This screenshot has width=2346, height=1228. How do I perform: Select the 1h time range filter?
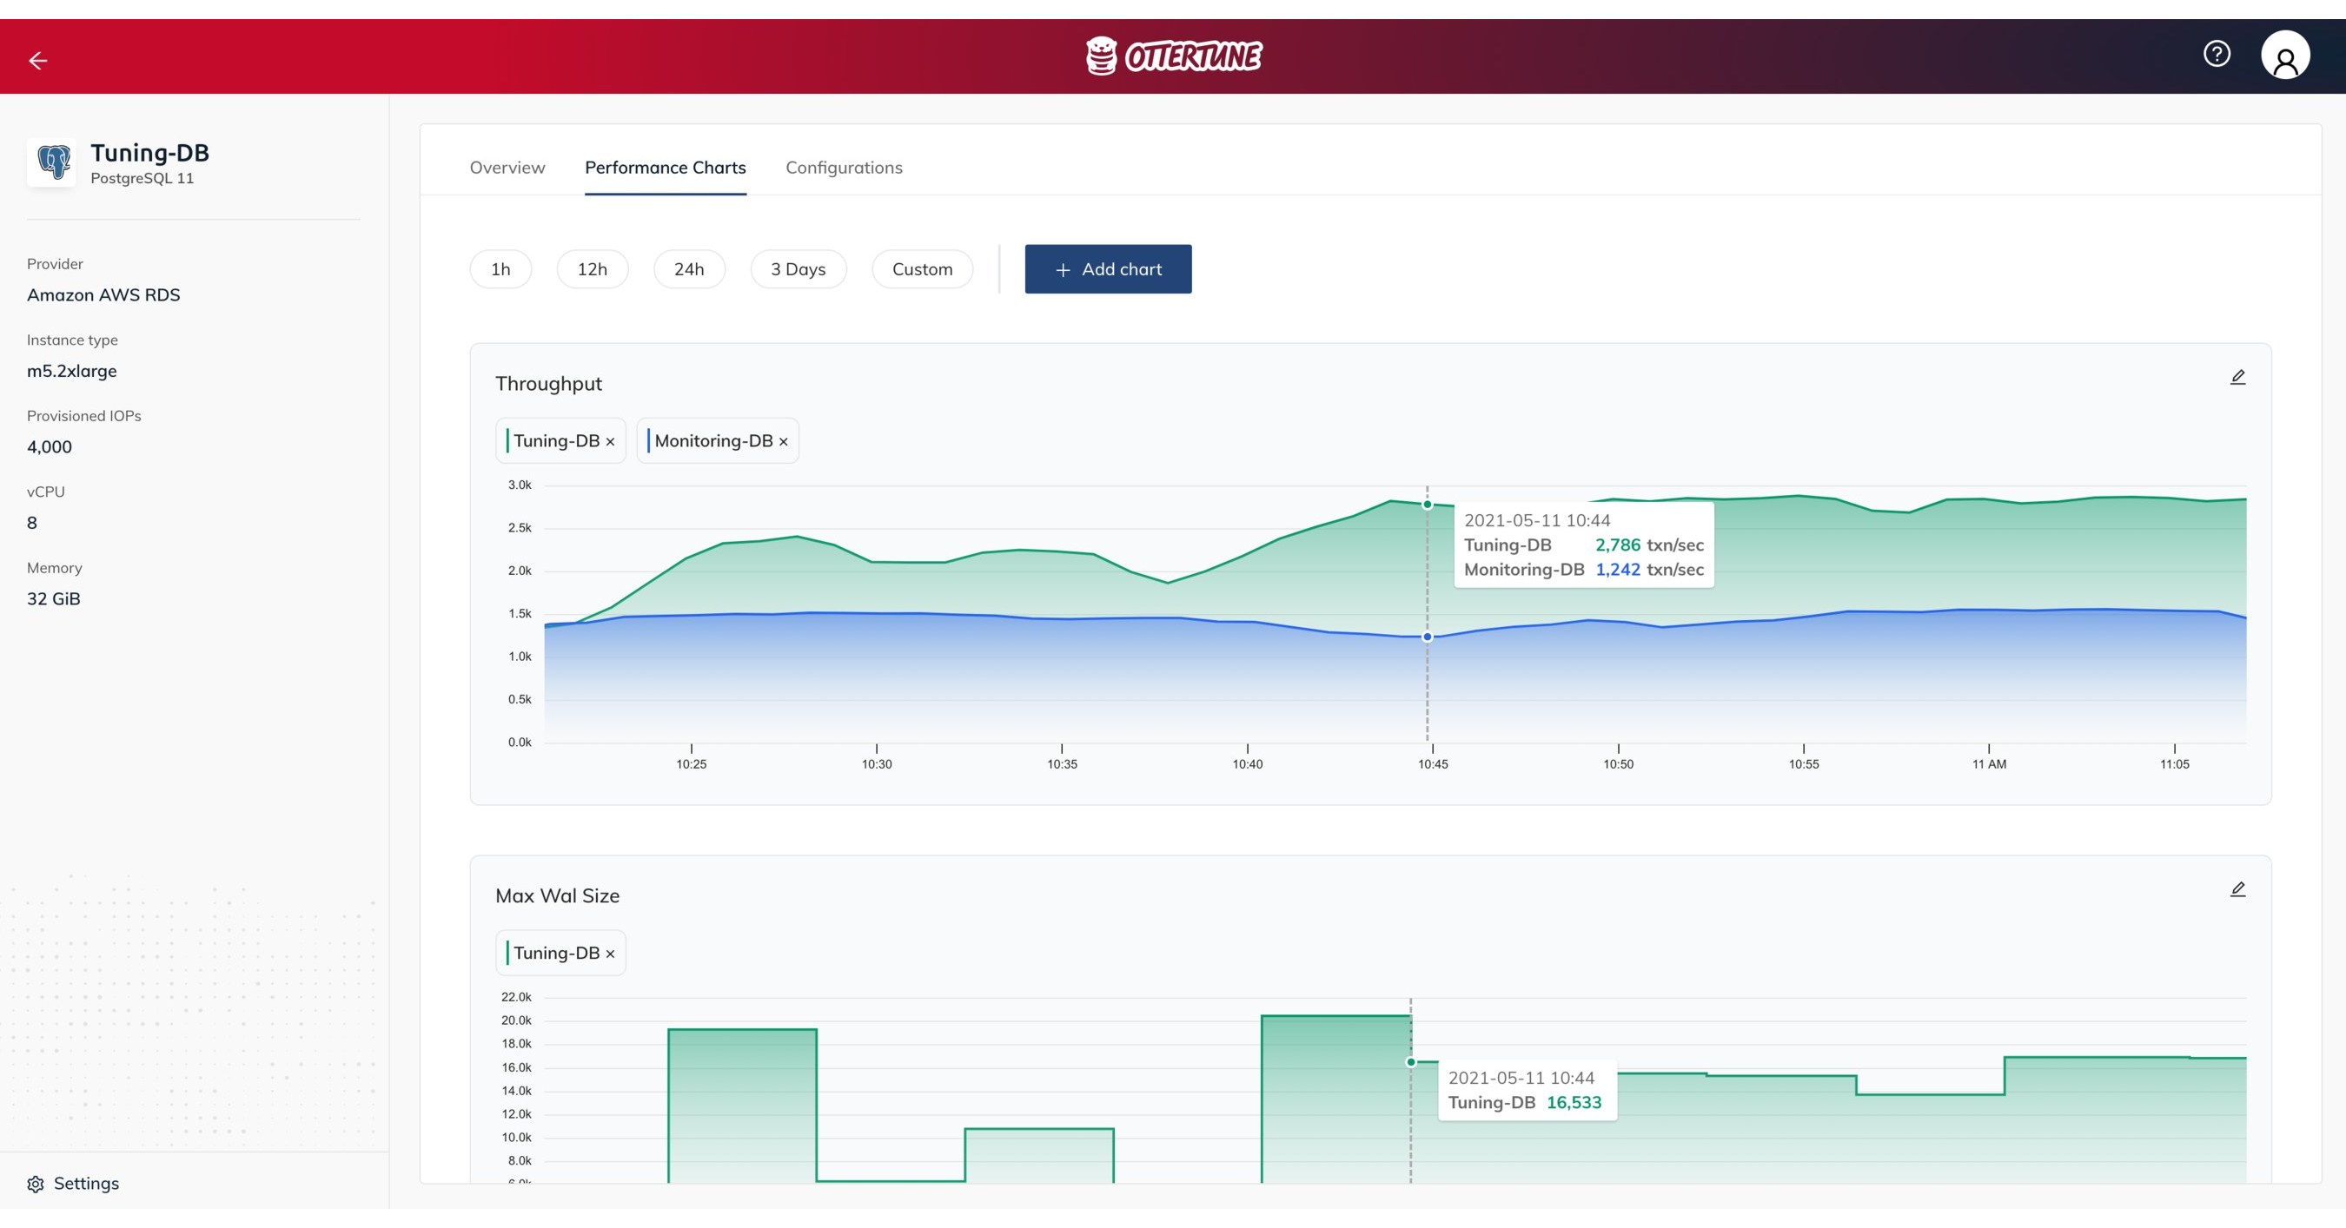500,268
